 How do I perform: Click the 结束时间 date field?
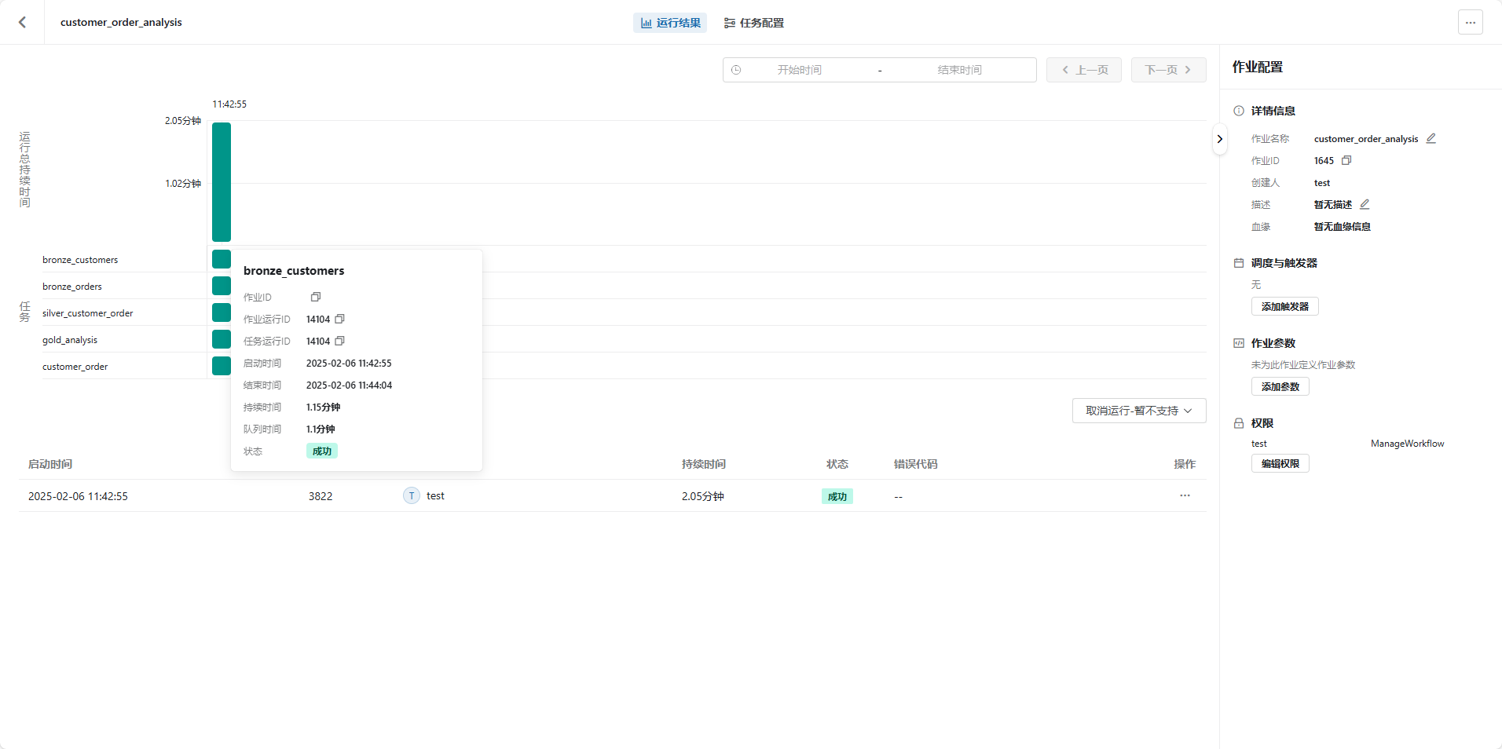pos(959,70)
